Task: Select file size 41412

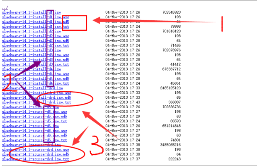Action: [x=176, y=64]
